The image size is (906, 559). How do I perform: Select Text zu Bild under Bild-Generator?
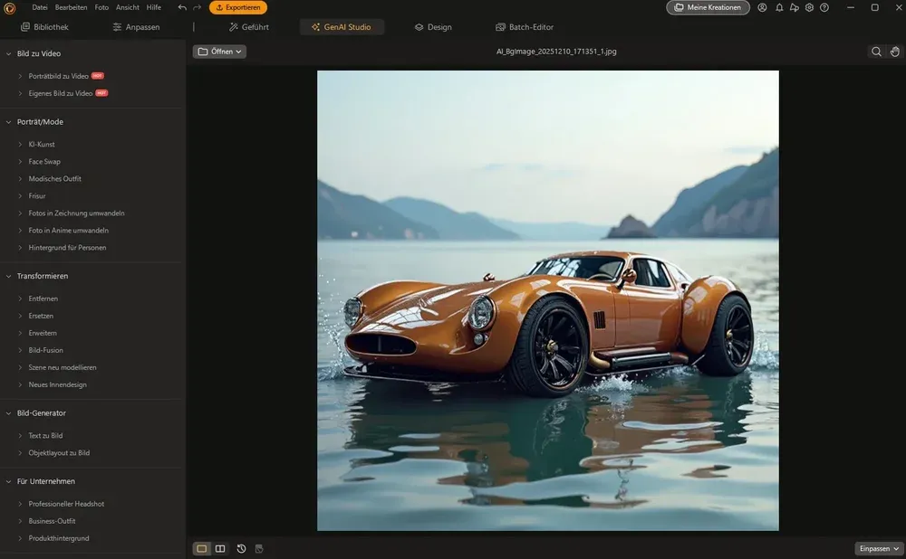click(46, 435)
